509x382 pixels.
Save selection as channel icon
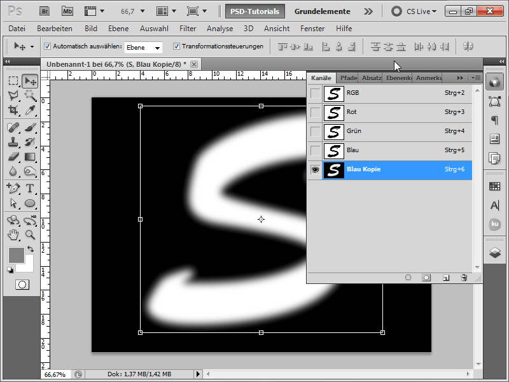(426, 278)
